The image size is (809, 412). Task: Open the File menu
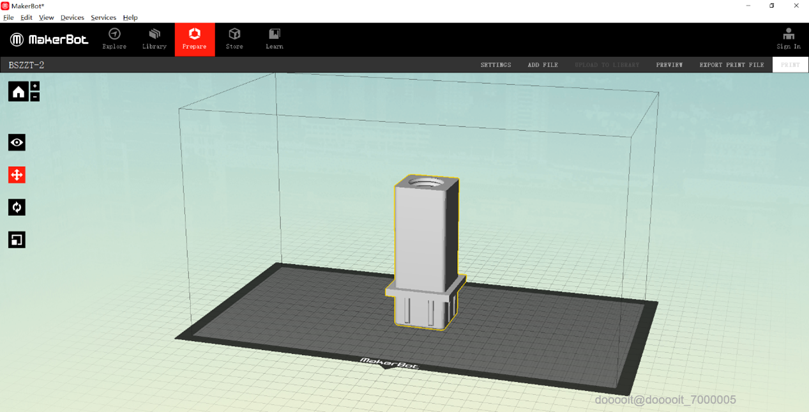click(x=8, y=18)
